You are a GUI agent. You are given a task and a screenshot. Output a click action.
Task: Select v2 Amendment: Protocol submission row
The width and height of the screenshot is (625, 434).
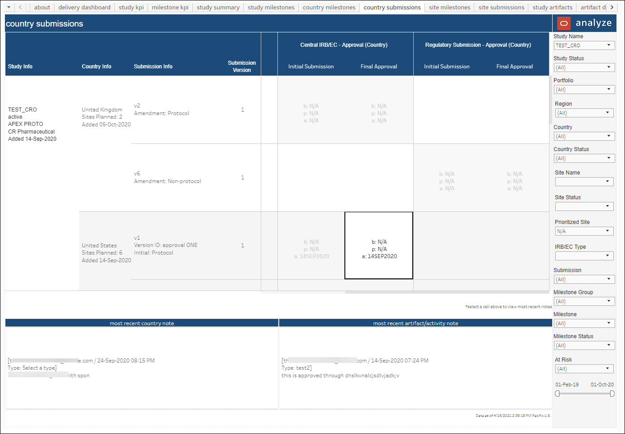161,110
